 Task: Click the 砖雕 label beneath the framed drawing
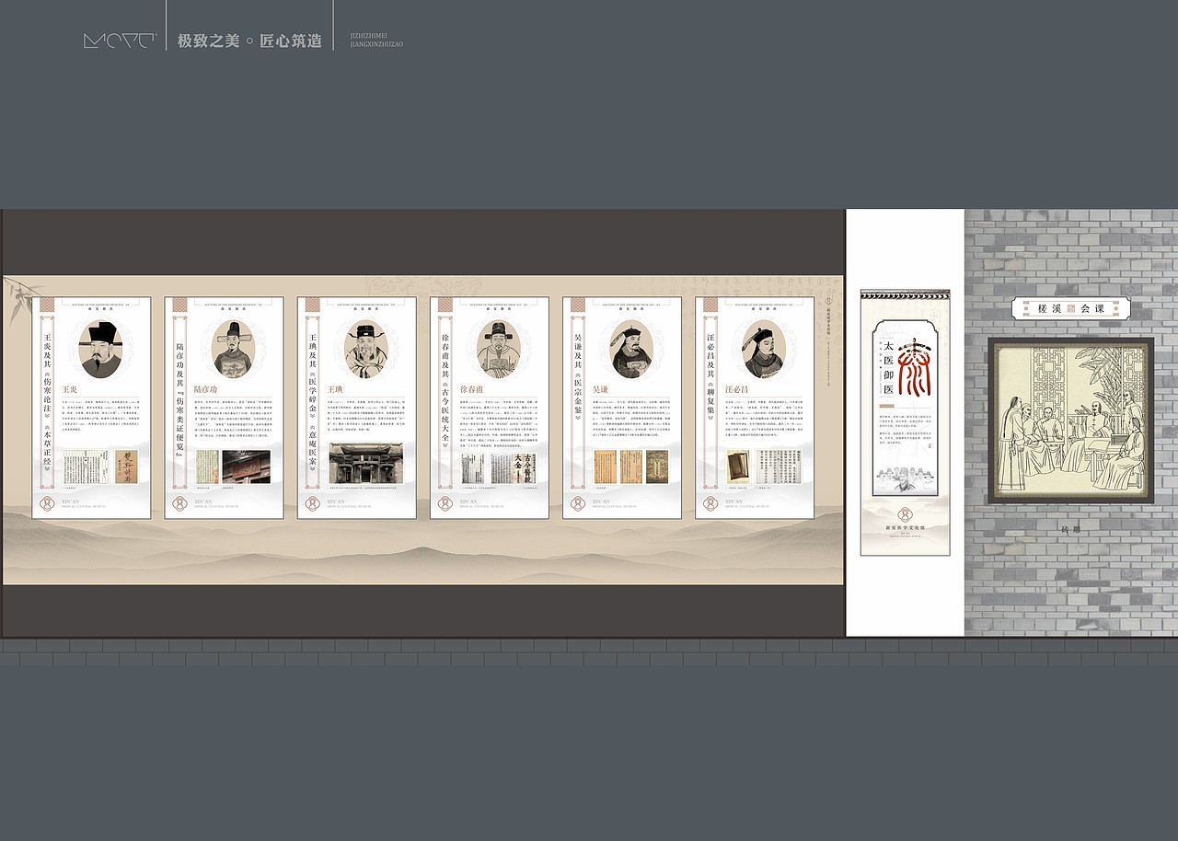coord(1070,530)
